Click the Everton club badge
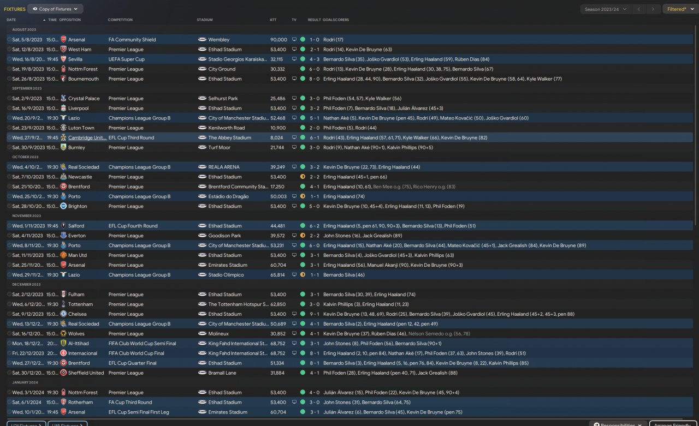Viewport: 699px width, 426px height. tap(63, 236)
